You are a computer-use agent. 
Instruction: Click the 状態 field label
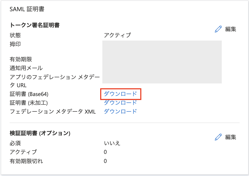pyautogui.click(x=15, y=35)
